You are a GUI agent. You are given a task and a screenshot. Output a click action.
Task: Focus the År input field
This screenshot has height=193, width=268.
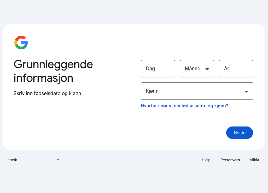(x=236, y=69)
